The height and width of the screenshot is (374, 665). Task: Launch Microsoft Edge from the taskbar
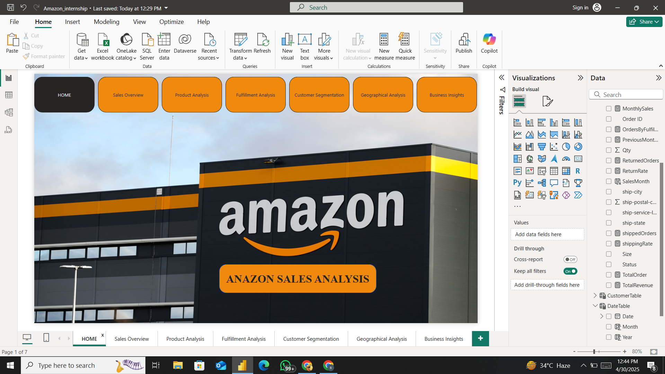pyautogui.click(x=264, y=365)
